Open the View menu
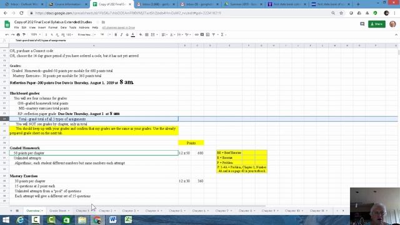 point(32,27)
